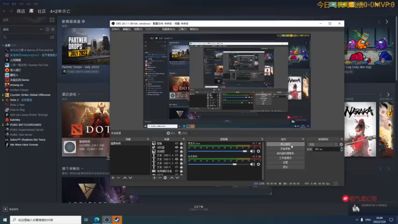The height and width of the screenshot is (224, 398).
Task: Open Microsoft Edge from taskbar
Action: click(97, 220)
